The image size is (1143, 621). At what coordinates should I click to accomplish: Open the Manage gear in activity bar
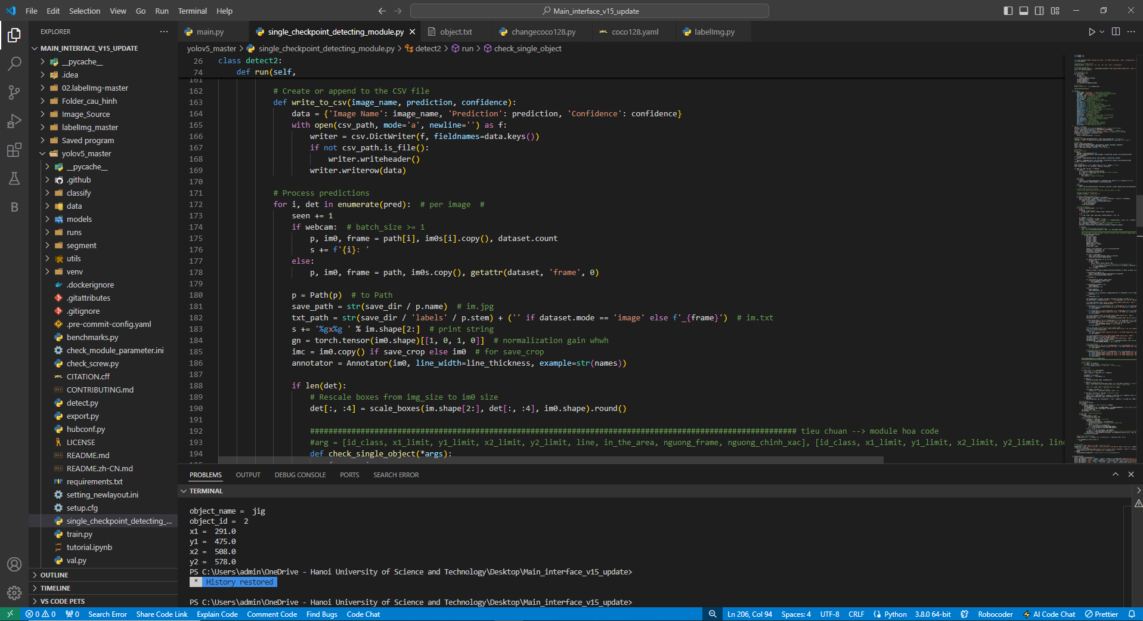(x=14, y=593)
